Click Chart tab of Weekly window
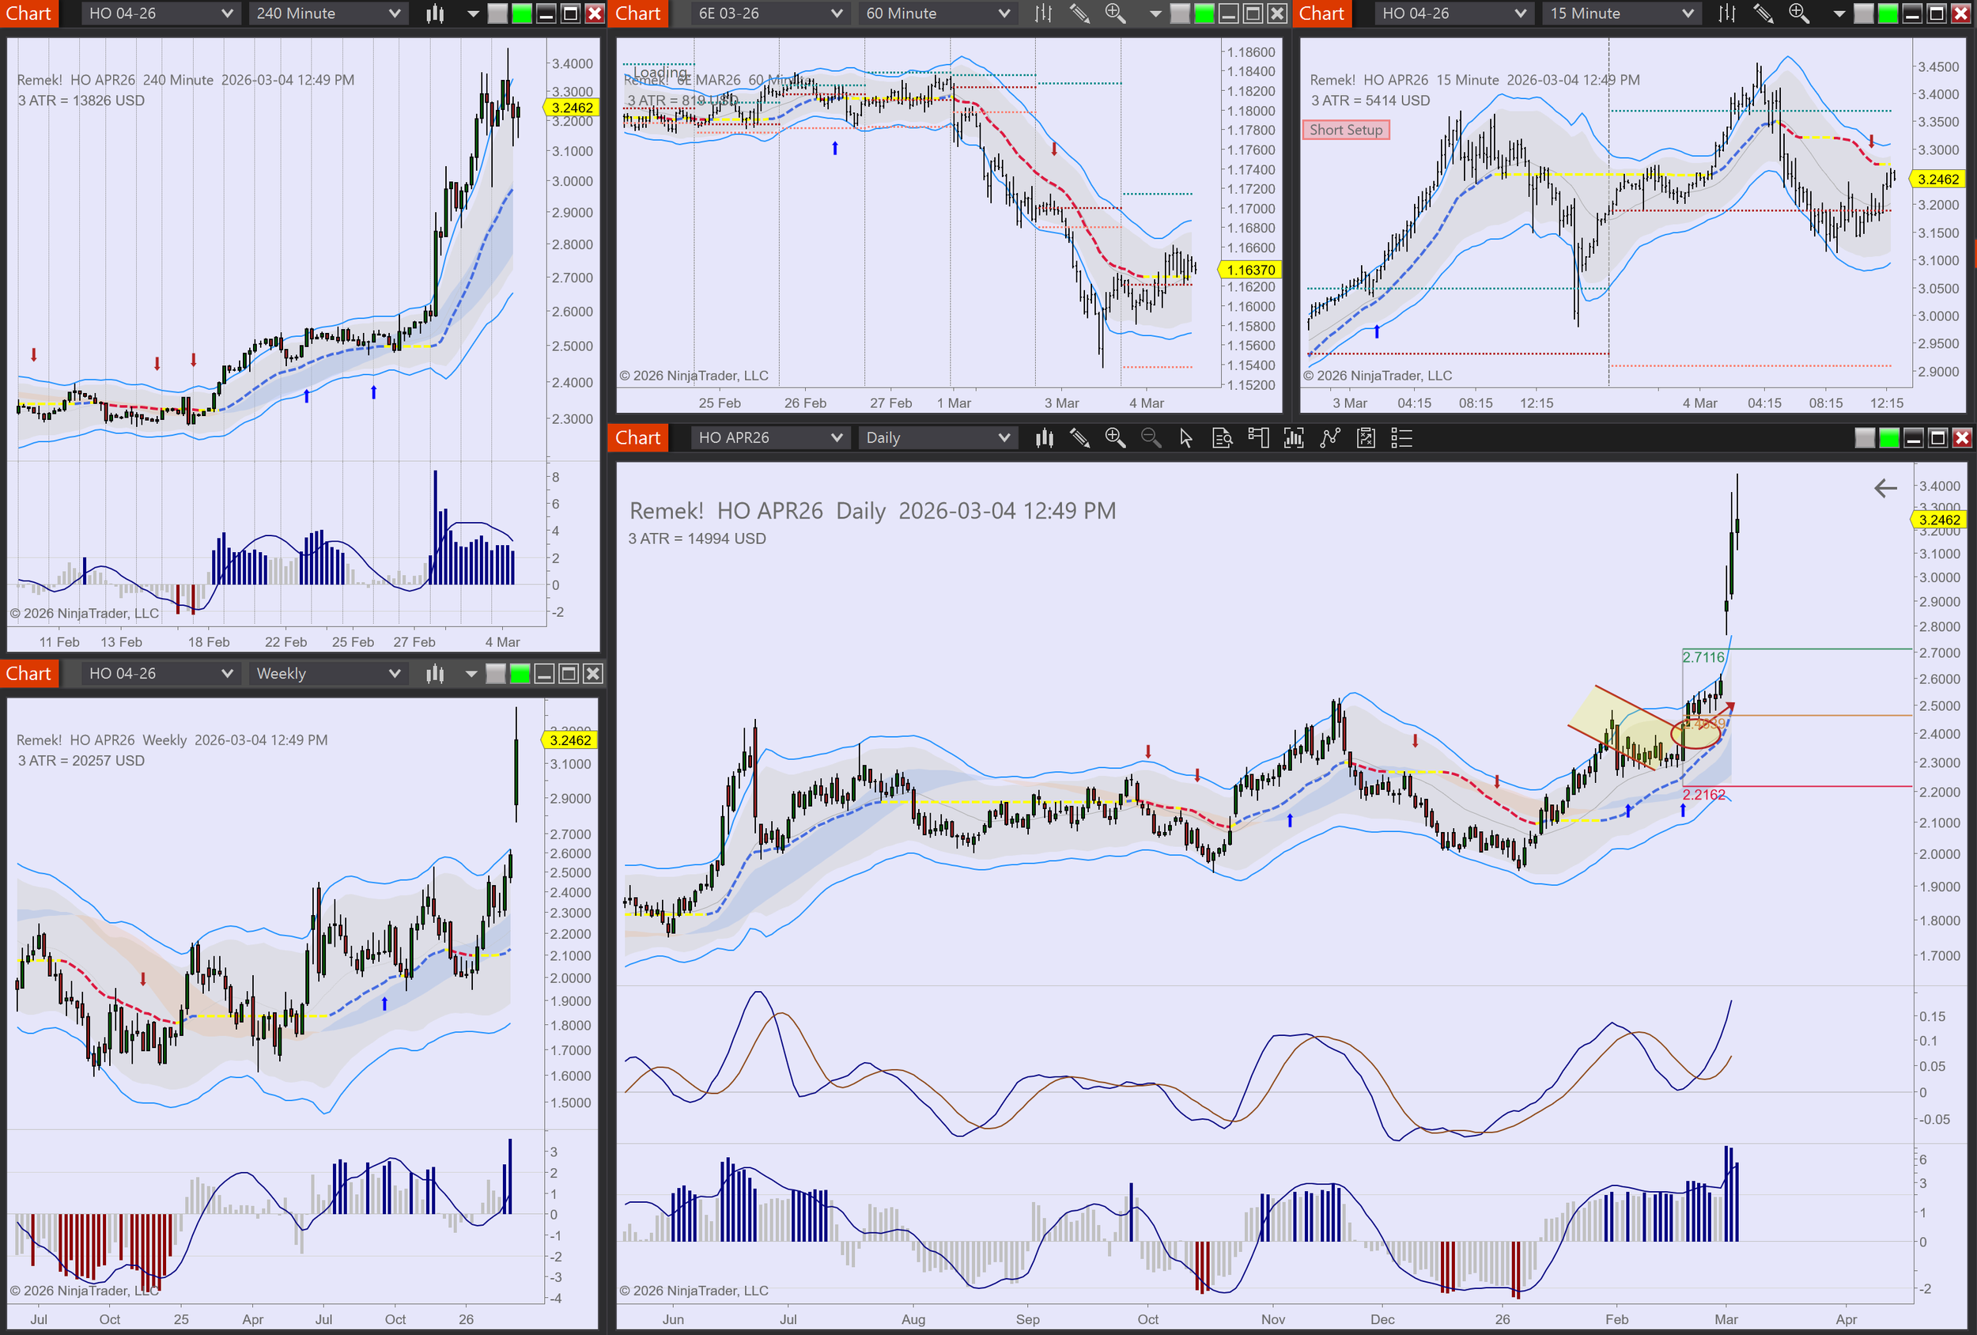The width and height of the screenshot is (1977, 1335). (29, 673)
